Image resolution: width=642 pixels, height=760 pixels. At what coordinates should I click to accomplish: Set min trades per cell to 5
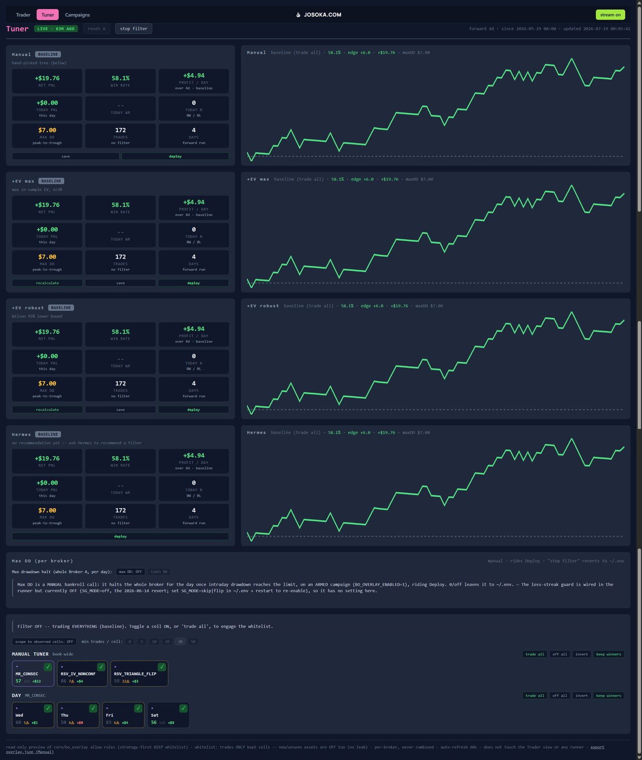pos(142,642)
